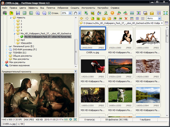Open the 25% zoom level dropdown
Viewport: 170px width, 127px height.
click(70, 13)
